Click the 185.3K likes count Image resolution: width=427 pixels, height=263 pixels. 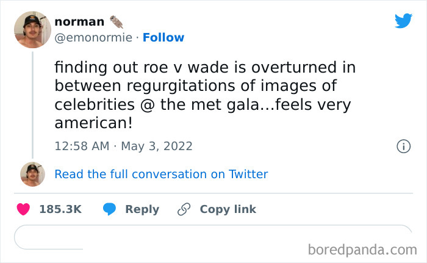point(60,209)
